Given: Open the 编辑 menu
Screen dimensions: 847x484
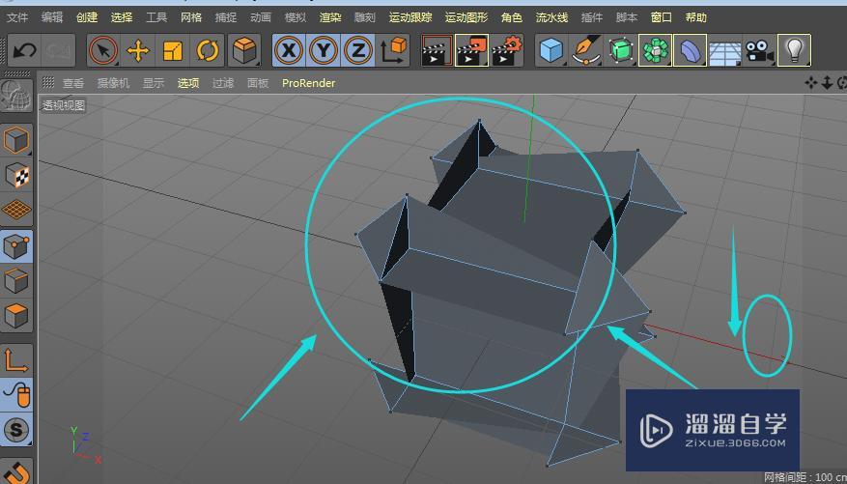Looking at the screenshot, I should tap(52, 17).
